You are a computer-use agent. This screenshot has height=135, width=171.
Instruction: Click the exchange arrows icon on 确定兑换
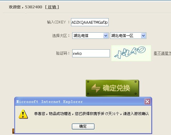pyautogui.click(x=96, y=88)
